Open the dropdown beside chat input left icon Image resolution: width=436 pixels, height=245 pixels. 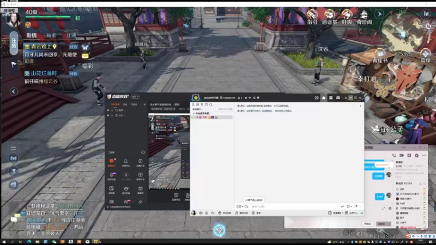click(x=243, y=206)
